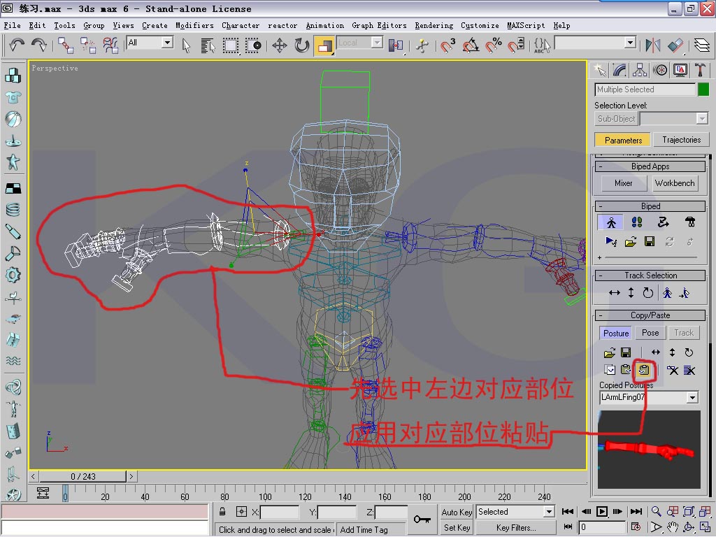Click Add Time Tag

(x=364, y=530)
